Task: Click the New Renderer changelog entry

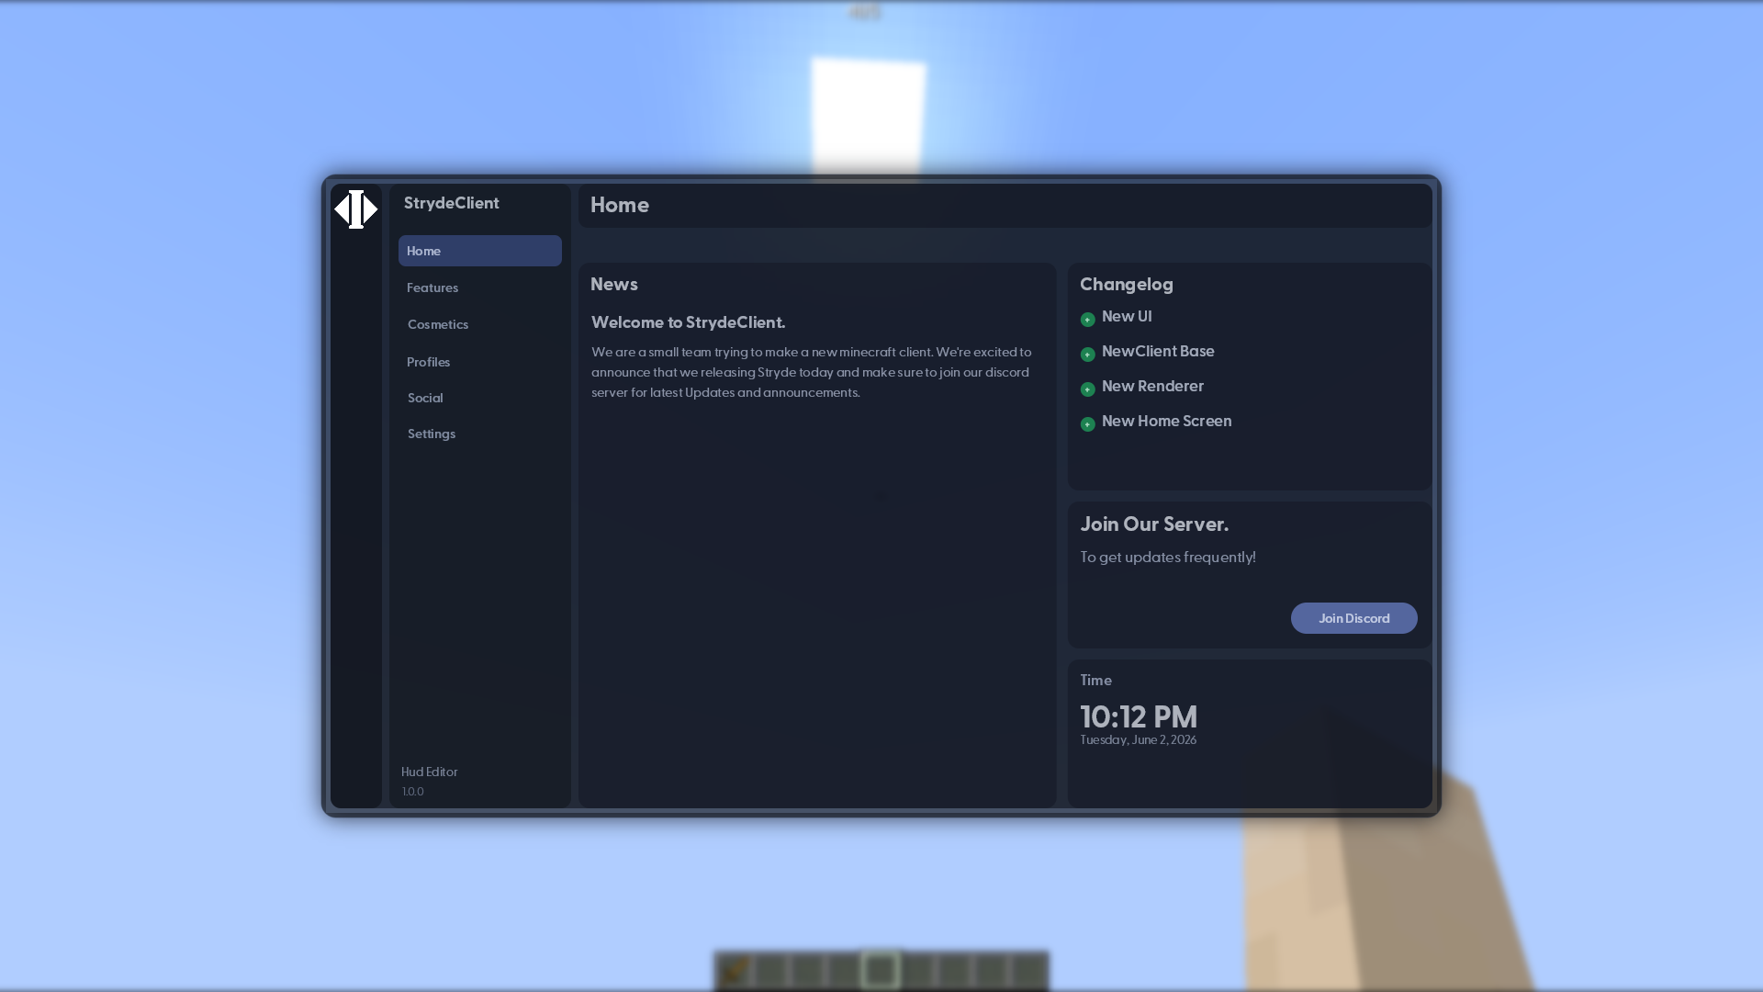Action: coord(1152,386)
